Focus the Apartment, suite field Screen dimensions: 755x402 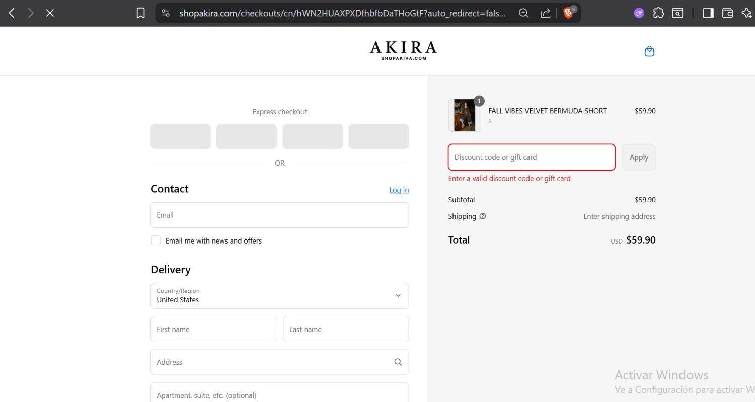click(279, 392)
